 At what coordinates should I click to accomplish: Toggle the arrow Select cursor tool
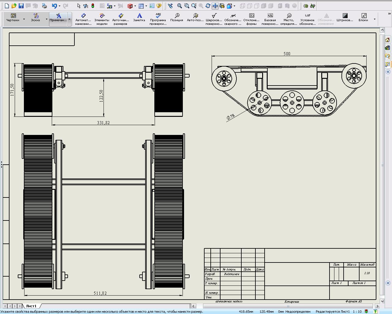pyautogui.click(x=79, y=6)
